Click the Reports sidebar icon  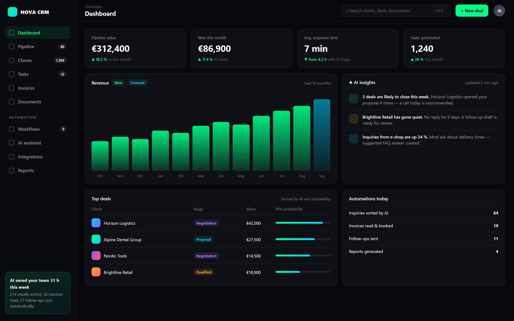click(12, 170)
